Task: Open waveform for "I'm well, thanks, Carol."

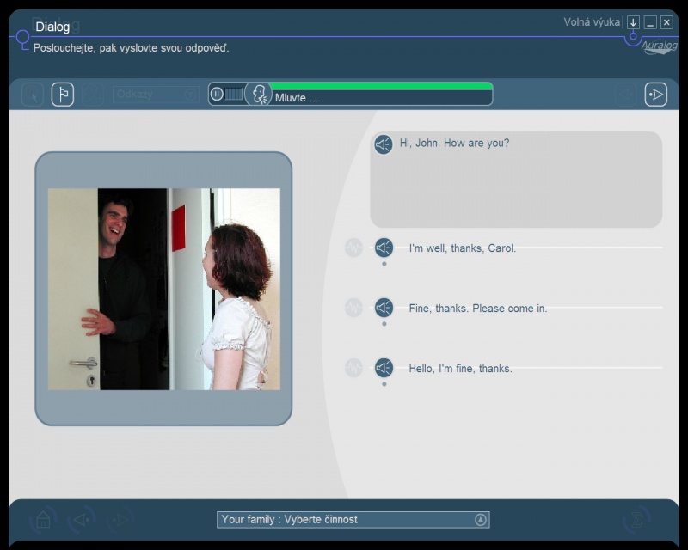Action: point(353,247)
